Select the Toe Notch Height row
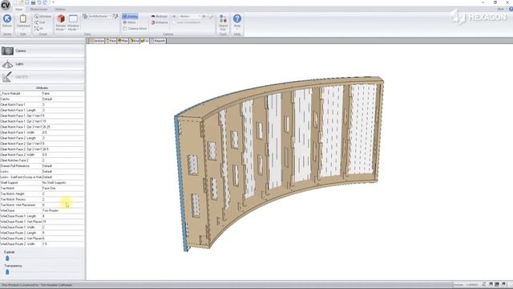 click(42, 193)
